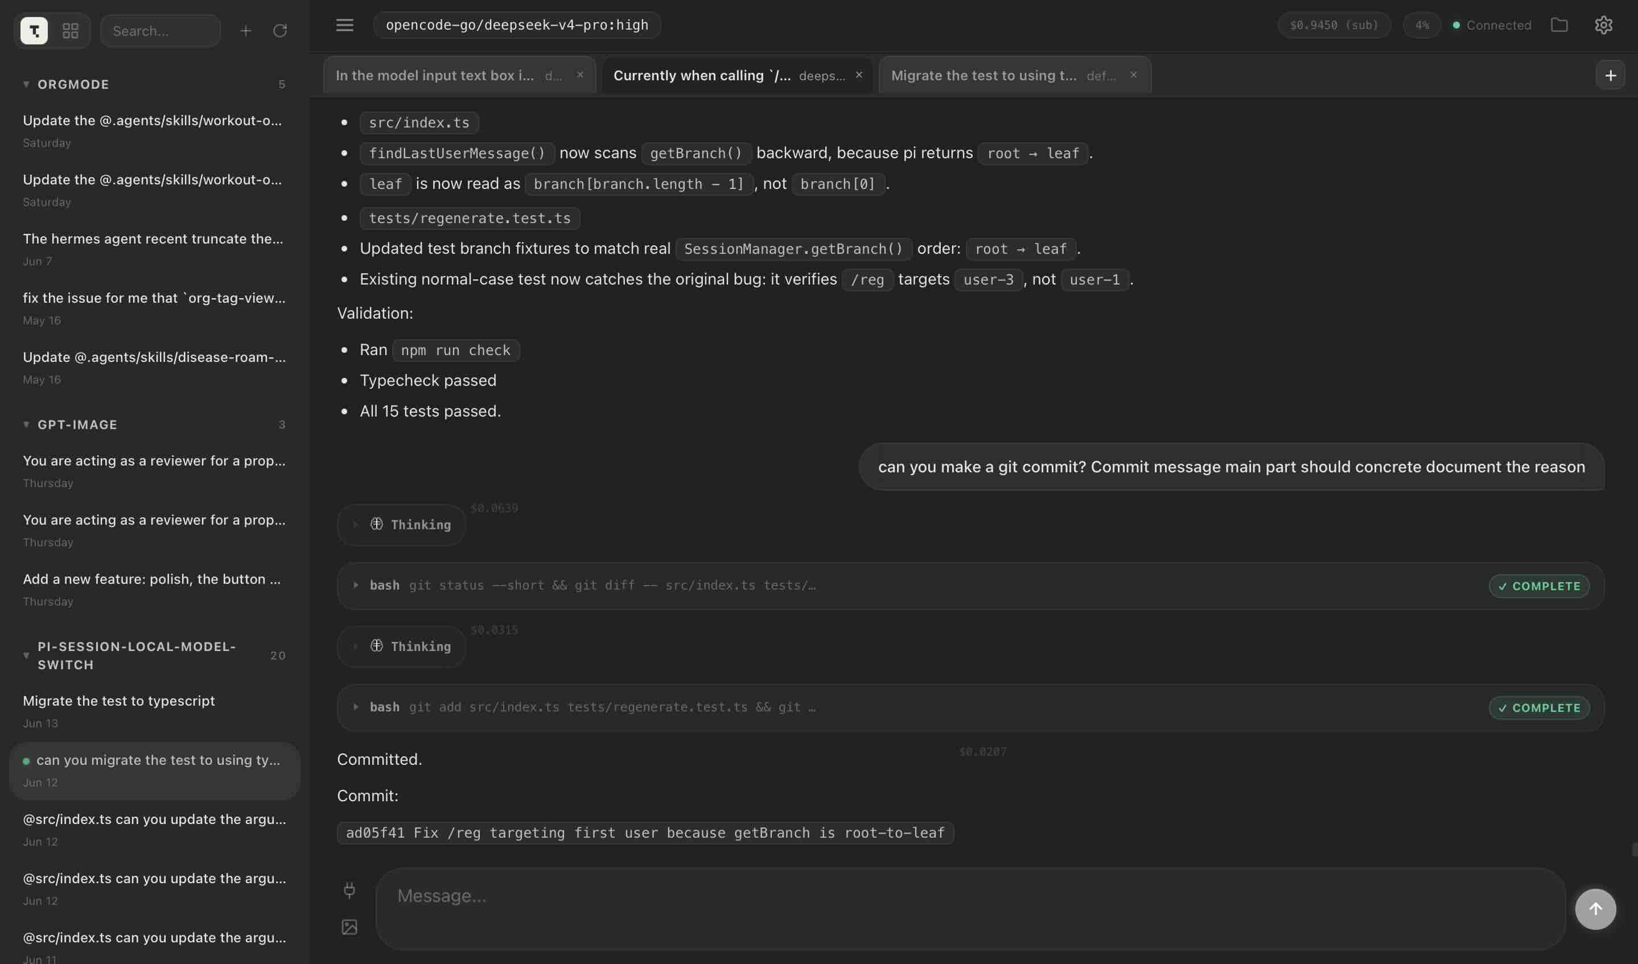Click the Connected status indicator
The height and width of the screenshot is (964, 1638).
pyautogui.click(x=1492, y=24)
